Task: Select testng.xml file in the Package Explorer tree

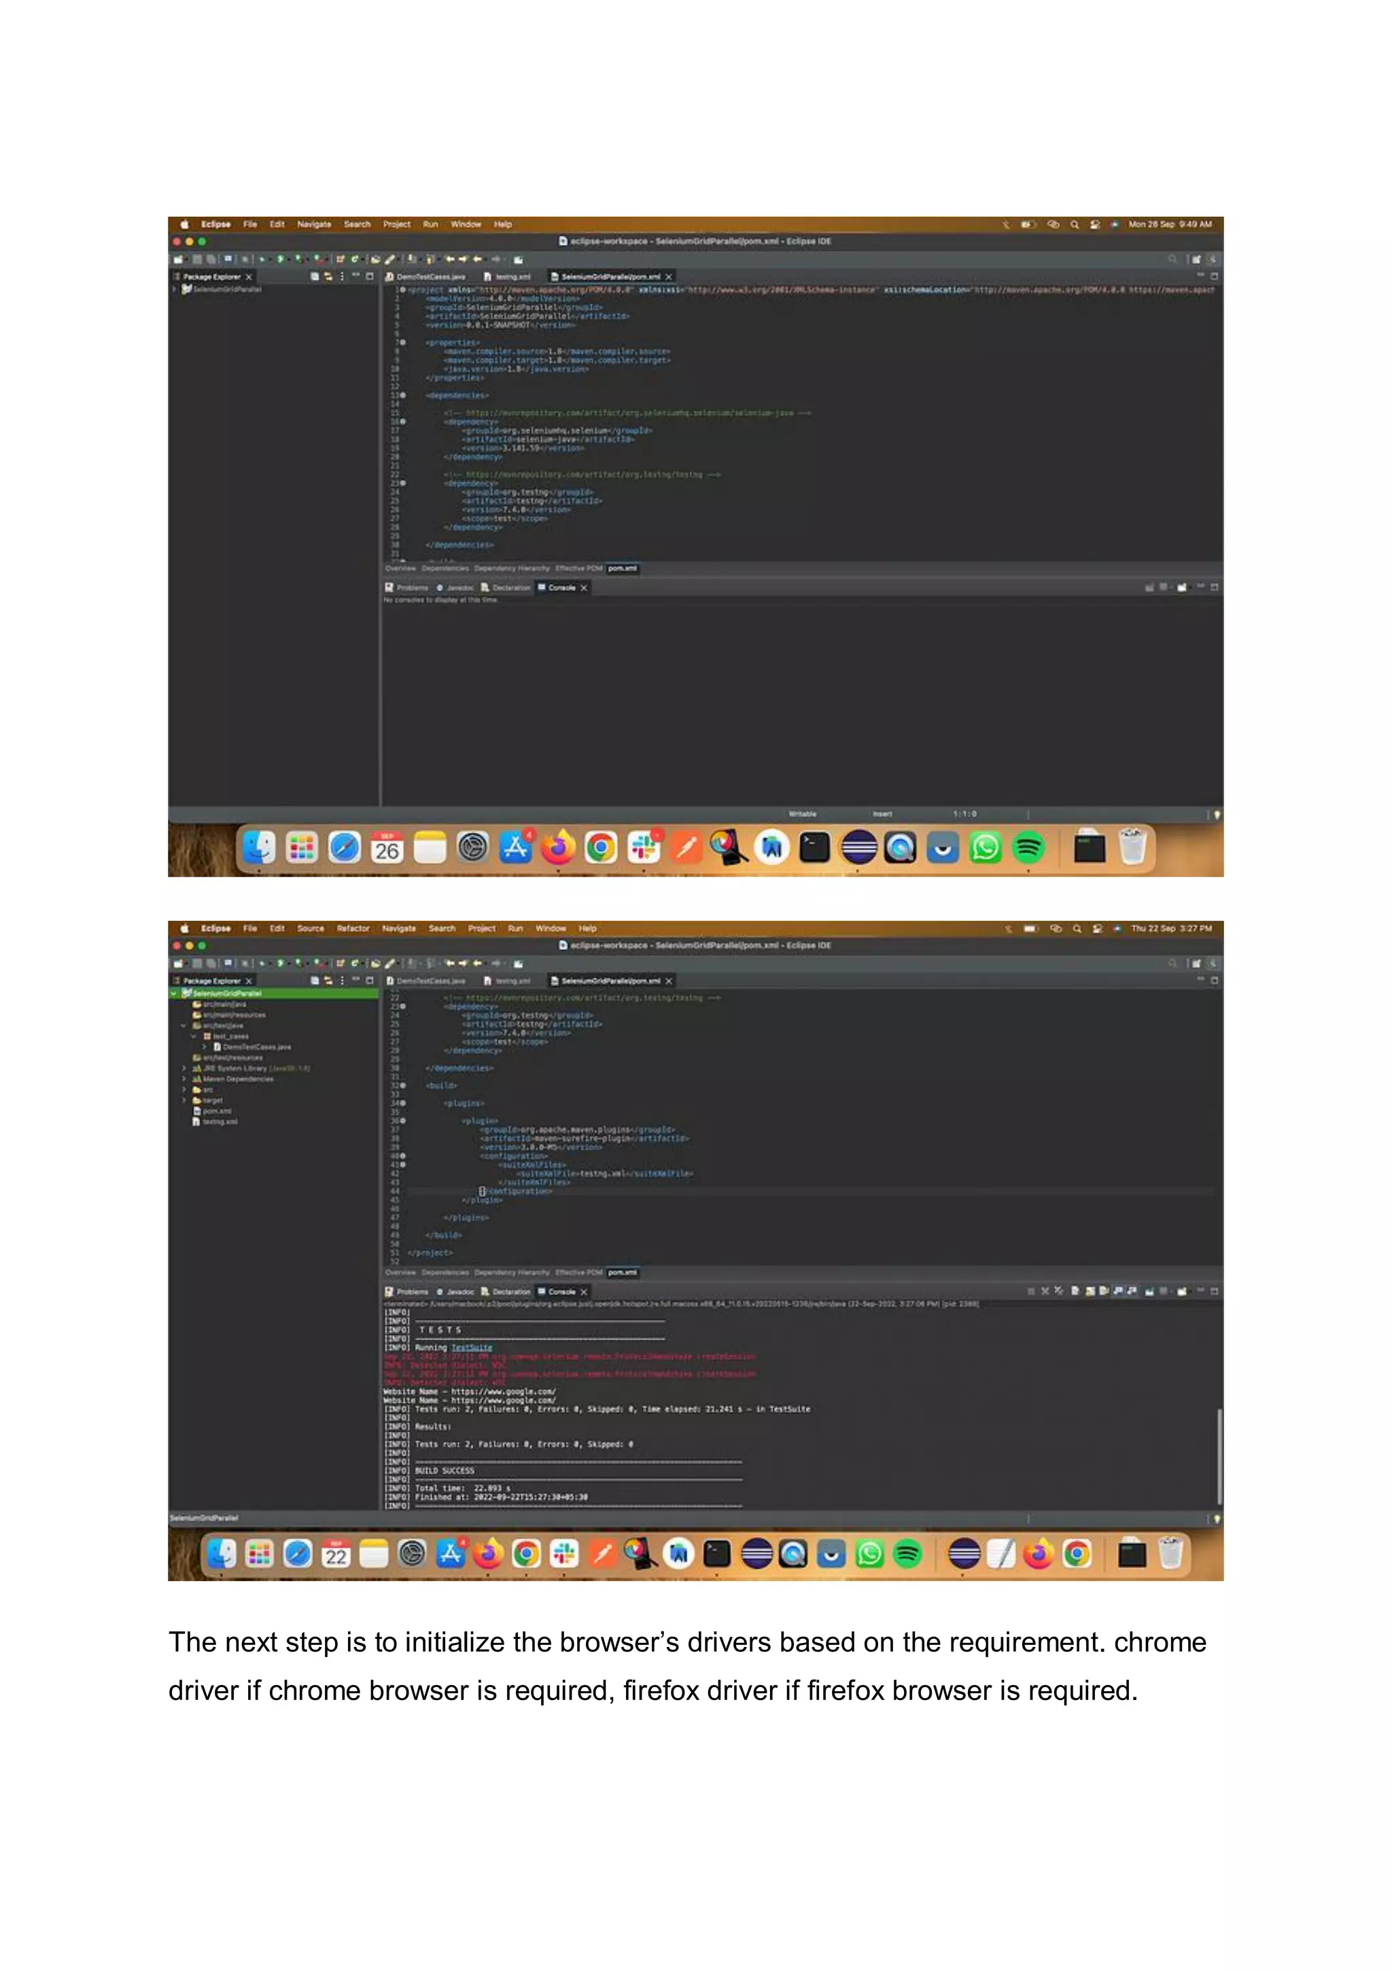Action: point(219,1121)
